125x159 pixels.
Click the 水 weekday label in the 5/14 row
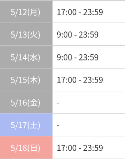(34, 57)
